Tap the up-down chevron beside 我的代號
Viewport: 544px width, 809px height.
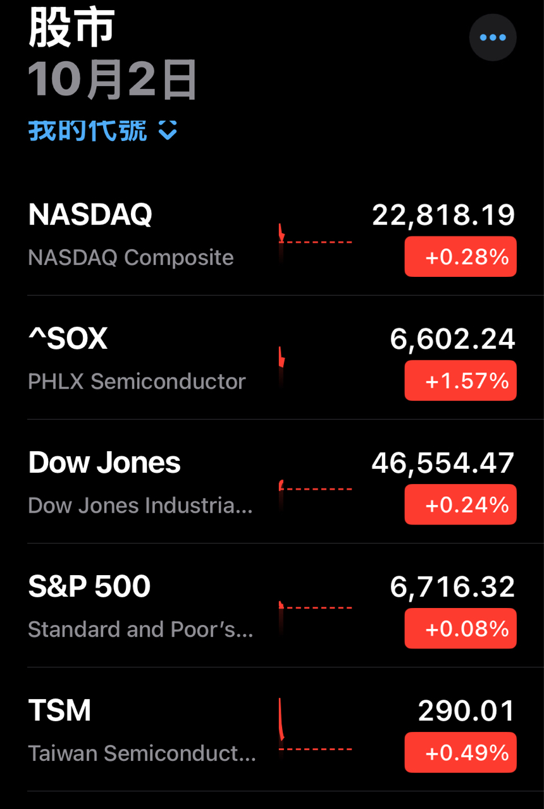click(x=168, y=131)
